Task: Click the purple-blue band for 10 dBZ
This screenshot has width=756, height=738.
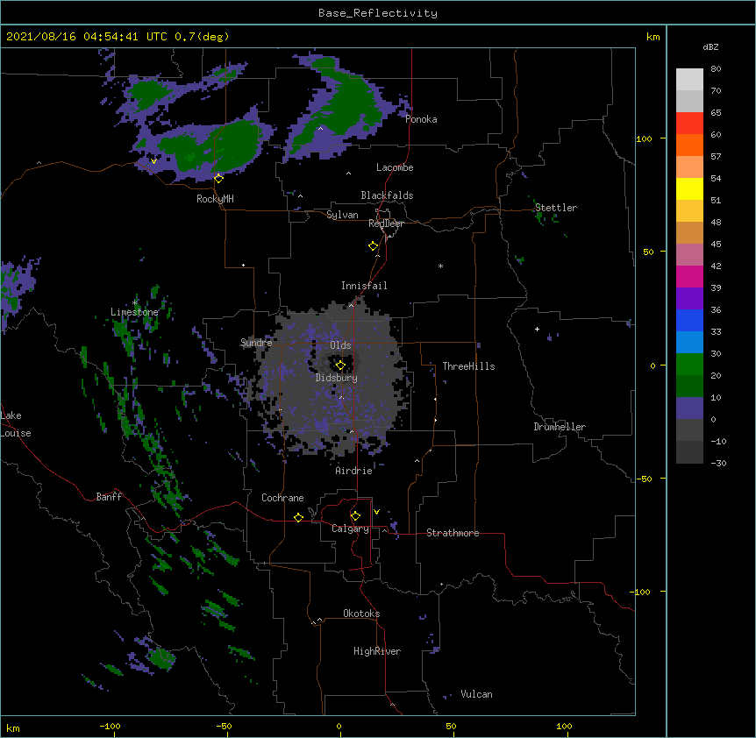Action: 689,408
